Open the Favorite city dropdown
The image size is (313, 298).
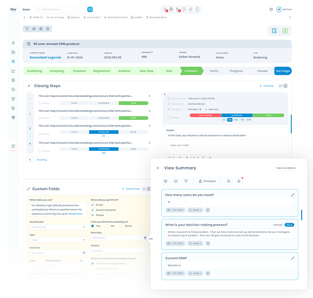[x=57, y=227]
